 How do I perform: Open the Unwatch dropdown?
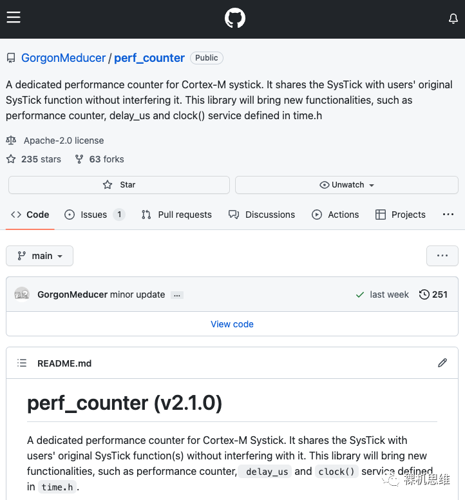[x=346, y=185]
